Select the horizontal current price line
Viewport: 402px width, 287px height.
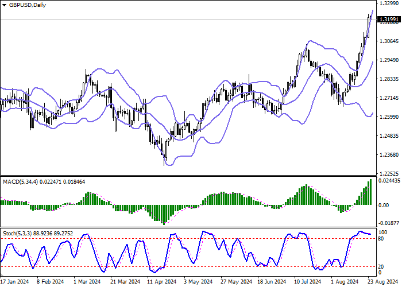point(188,19)
